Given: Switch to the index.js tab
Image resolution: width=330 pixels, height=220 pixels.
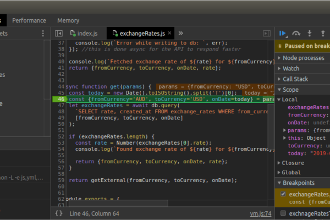Looking at the screenshot, I should click(84, 33).
